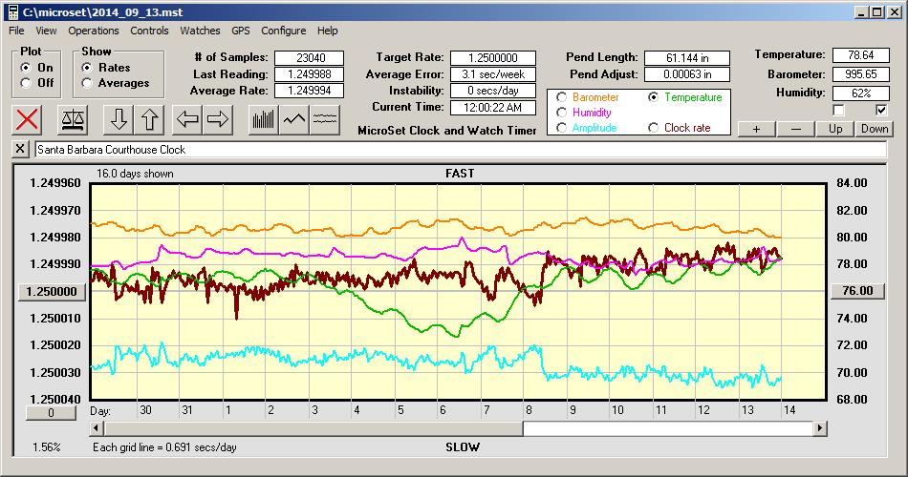Click the Santa Barbara Courthouse Clock name field
The image size is (908, 477).
tap(461, 149)
